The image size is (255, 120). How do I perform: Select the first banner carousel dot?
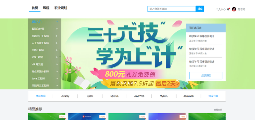click(118, 83)
